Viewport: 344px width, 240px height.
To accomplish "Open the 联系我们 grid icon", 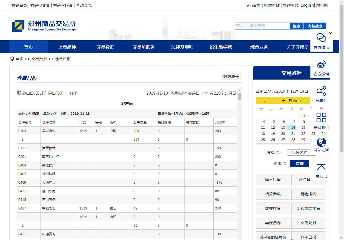I will (x=321, y=118).
